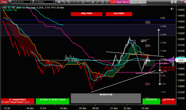Toggle the W VWAP toolbar button

[x=142, y=2]
